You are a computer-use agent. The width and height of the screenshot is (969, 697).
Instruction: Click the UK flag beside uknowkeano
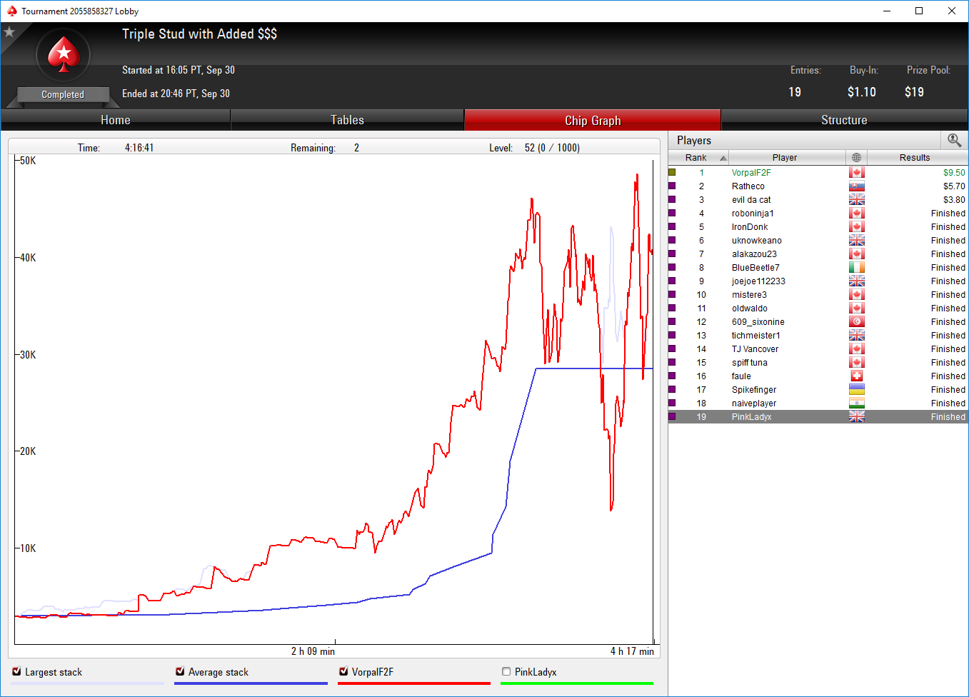(857, 240)
